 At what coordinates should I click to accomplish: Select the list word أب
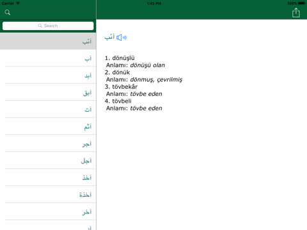pyautogui.click(x=48, y=58)
